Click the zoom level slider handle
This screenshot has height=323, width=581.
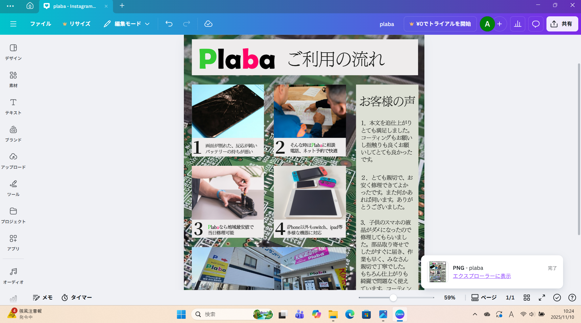click(393, 298)
